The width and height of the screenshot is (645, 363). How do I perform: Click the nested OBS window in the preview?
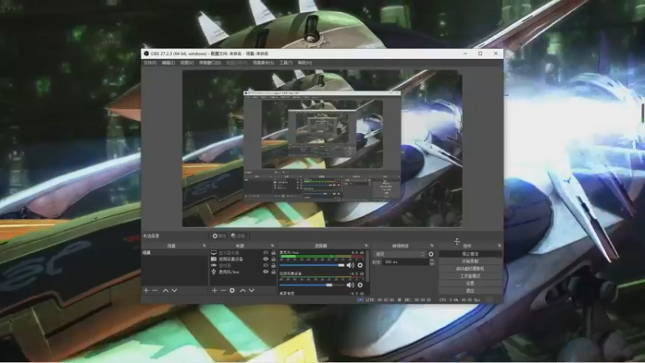tap(322, 146)
